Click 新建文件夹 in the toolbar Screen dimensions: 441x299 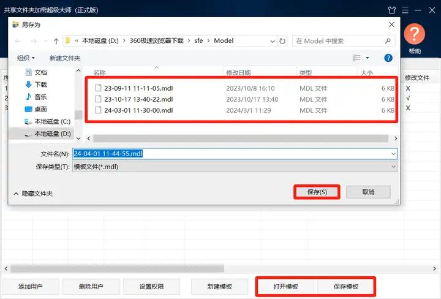[x=65, y=58]
